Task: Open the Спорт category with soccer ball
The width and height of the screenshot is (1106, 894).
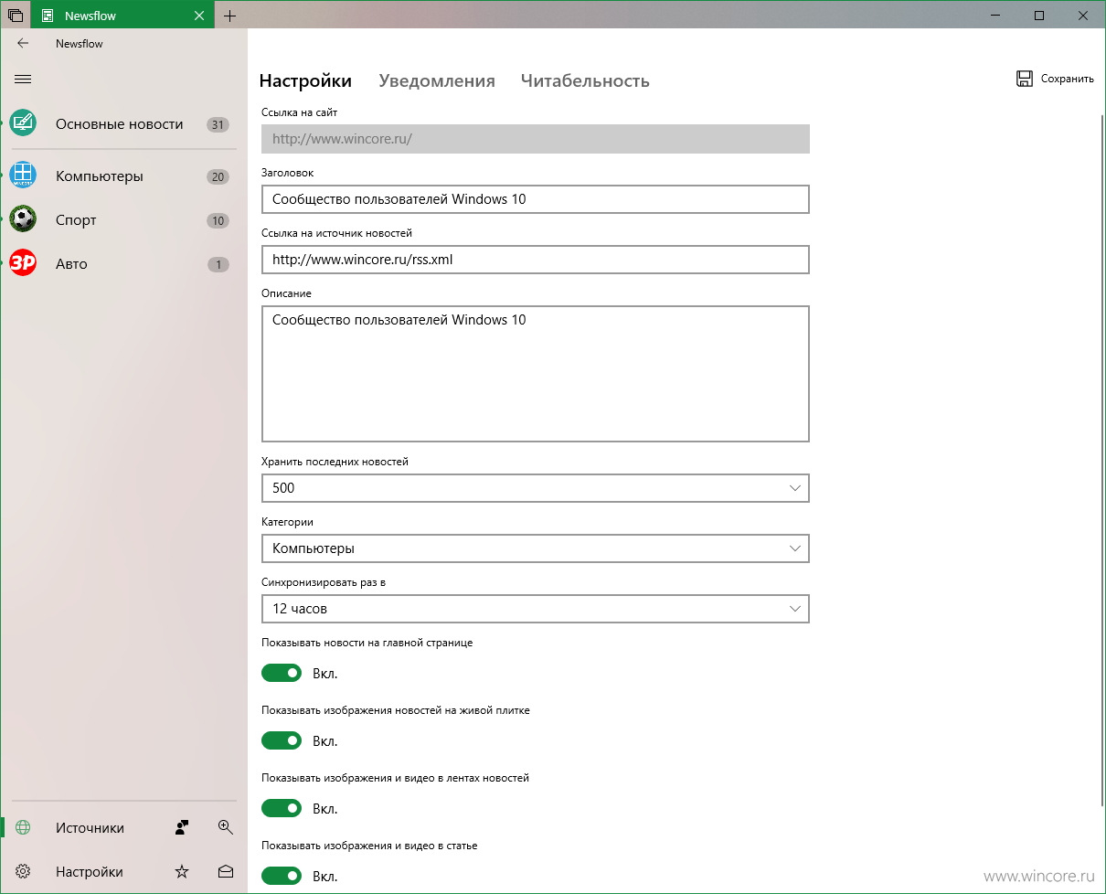Action: click(123, 220)
